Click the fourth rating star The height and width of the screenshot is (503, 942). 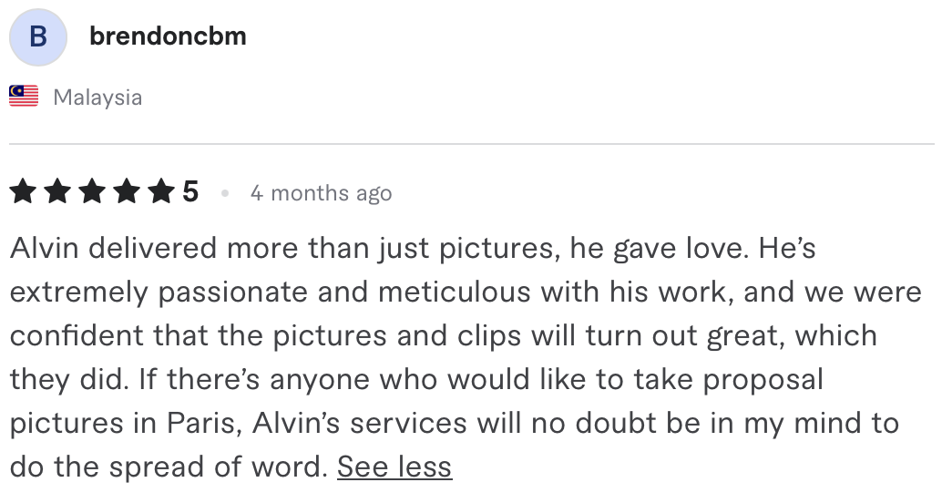126,192
